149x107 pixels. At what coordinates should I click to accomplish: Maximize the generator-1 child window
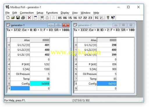pos(58,25)
